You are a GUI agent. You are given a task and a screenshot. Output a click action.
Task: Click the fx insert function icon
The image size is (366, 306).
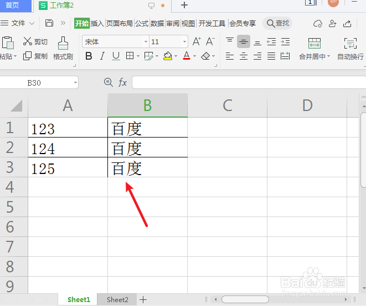pyautogui.click(x=122, y=82)
